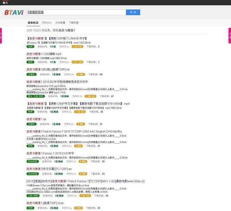Click orange size badge under [TC-720P].avi result
The image size is (231, 211).
click(x=83, y=174)
